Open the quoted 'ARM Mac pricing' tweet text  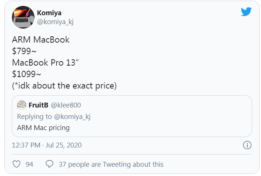coord(43,128)
